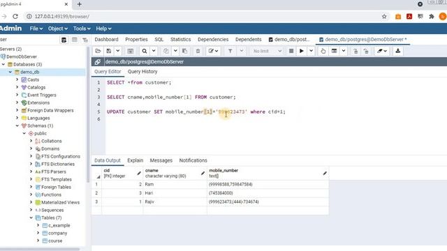The width and height of the screenshot is (447, 251).
Task: Open the explain options dropdown arrow
Action: pos(344,51)
